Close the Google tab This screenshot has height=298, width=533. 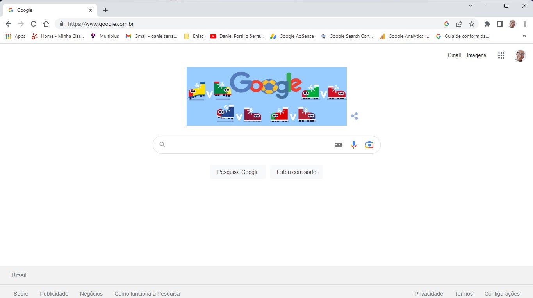90,10
